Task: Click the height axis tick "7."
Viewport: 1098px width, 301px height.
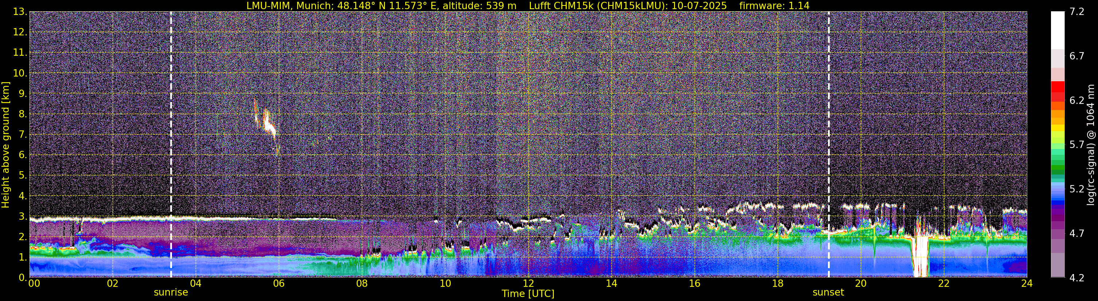Action: click(23, 134)
